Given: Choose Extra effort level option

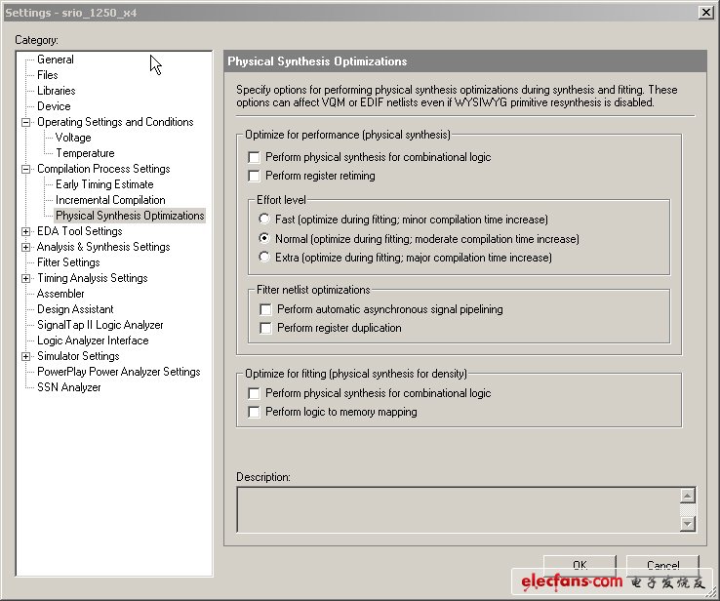Looking at the screenshot, I should tap(264, 258).
